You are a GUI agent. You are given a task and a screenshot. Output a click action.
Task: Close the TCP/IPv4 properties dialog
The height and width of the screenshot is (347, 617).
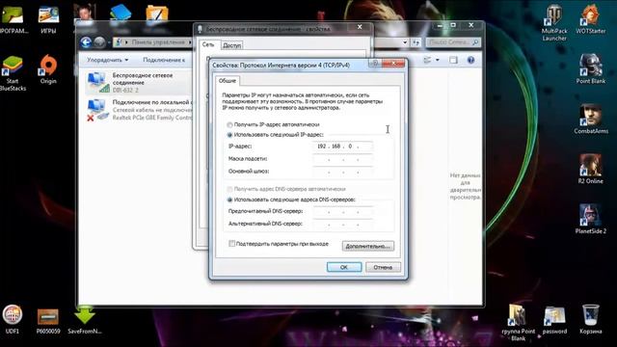coord(393,64)
